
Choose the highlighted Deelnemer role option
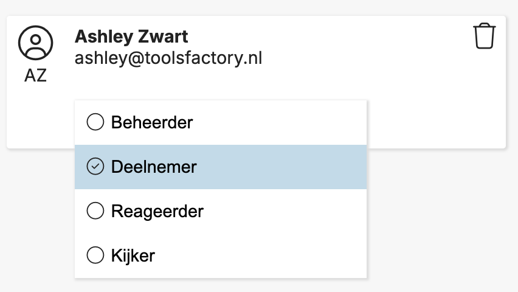tap(221, 167)
